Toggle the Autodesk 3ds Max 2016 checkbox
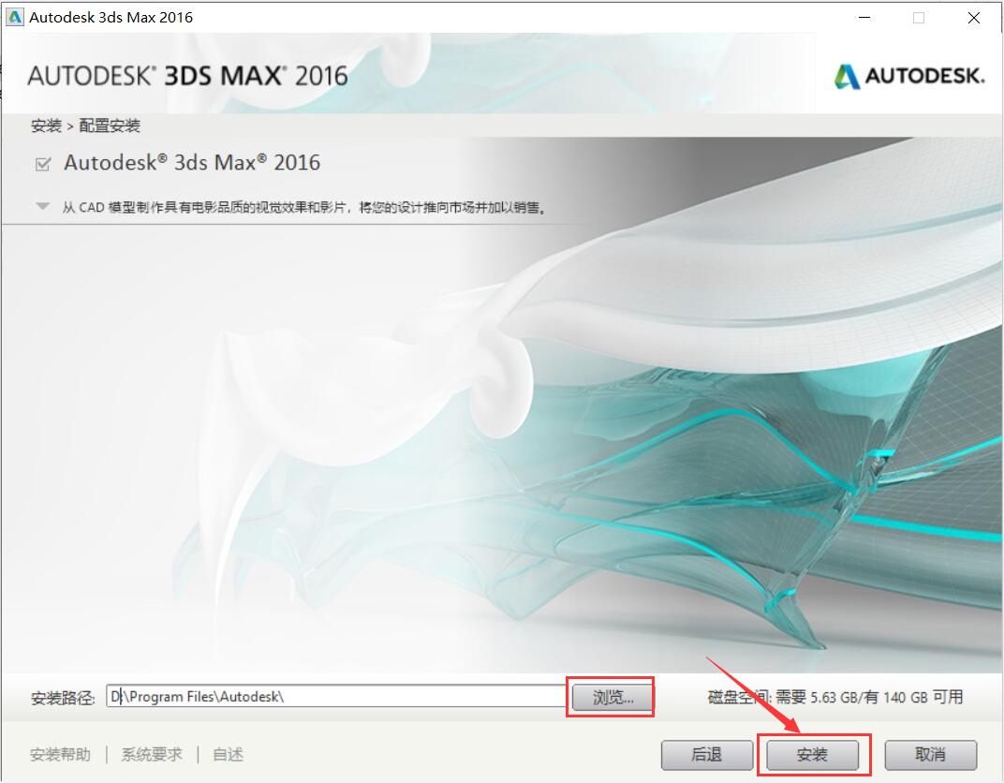 pos(42,164)
